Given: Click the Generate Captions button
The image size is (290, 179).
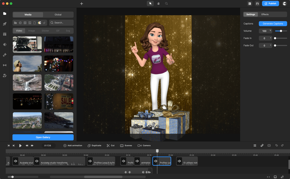Looking at the screenshot, I should [273, 24].
